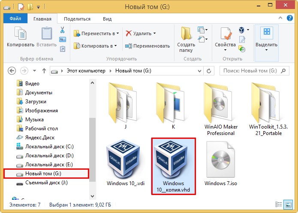298x213 pixels.
Task: Click the VirtualBox Open icon in ribbon
Action: tap(241, 30)
